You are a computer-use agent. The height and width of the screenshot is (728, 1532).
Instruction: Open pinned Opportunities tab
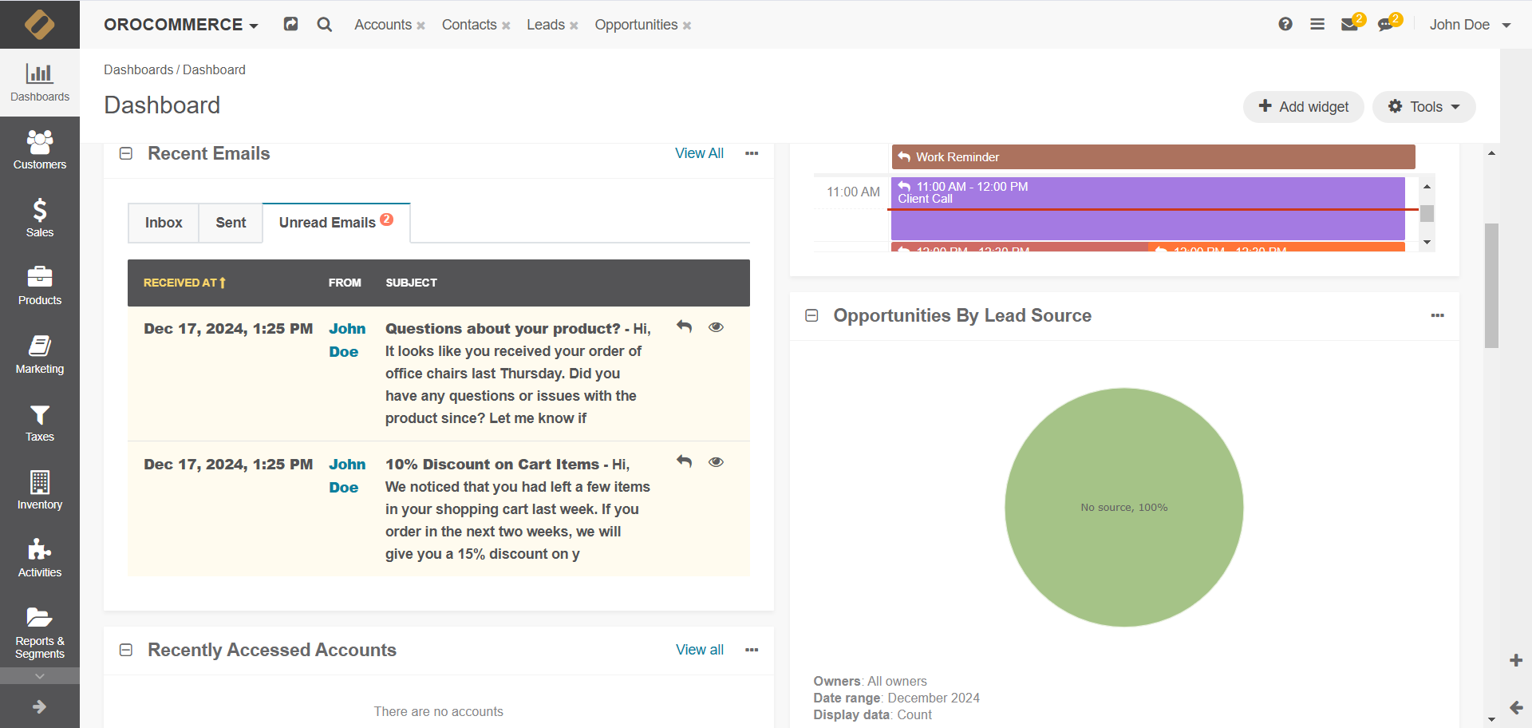pos(636,25)
